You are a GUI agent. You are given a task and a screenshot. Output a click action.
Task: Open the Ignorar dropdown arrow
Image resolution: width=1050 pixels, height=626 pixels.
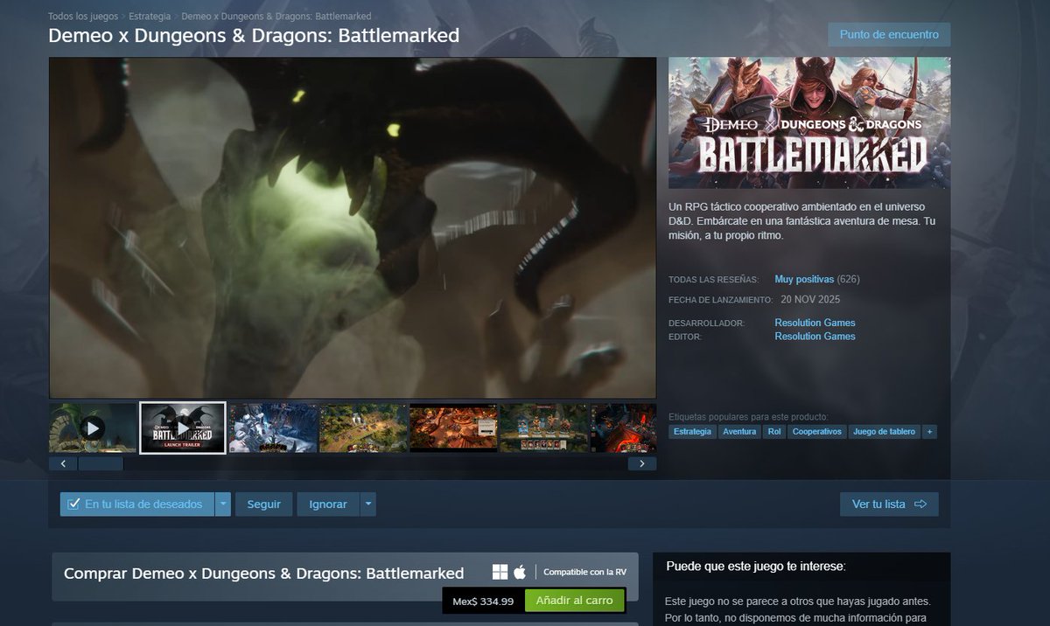tap(368, 504)
